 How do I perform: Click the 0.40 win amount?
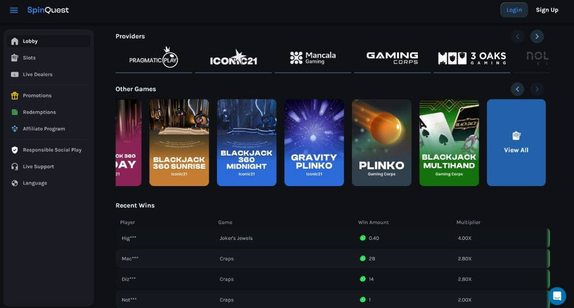pos(374,238)
